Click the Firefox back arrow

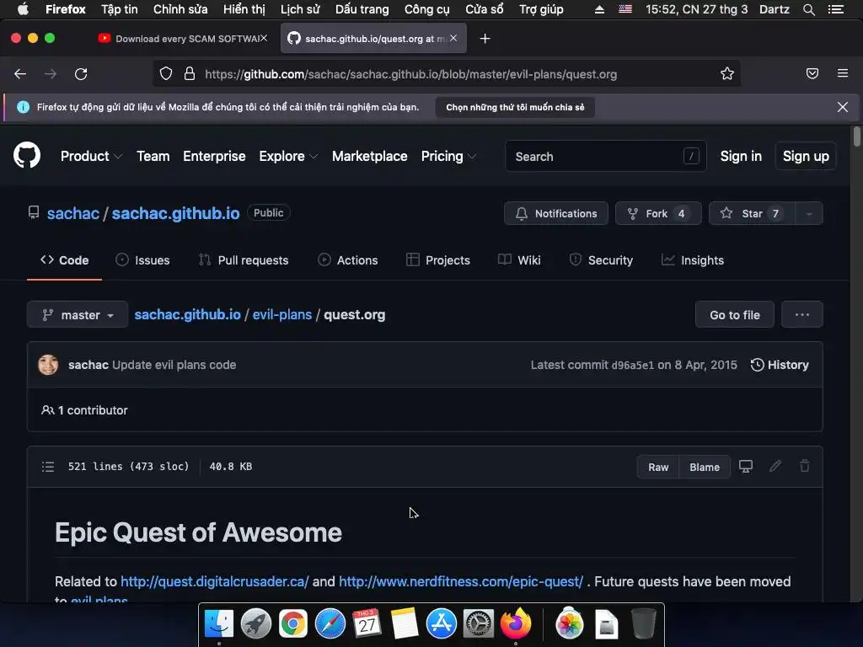pos(20,74)
